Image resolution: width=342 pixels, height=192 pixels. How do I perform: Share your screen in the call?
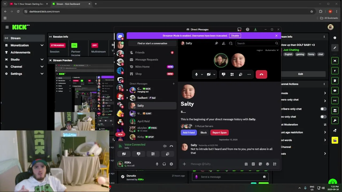tap(224, 74)
